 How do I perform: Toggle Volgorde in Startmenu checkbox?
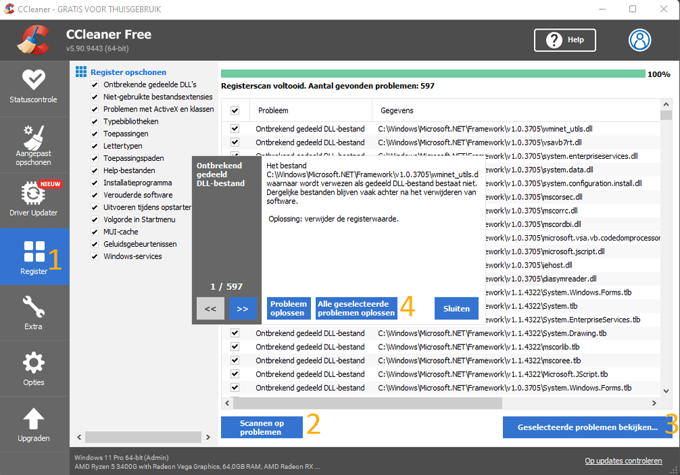[95, 220]
